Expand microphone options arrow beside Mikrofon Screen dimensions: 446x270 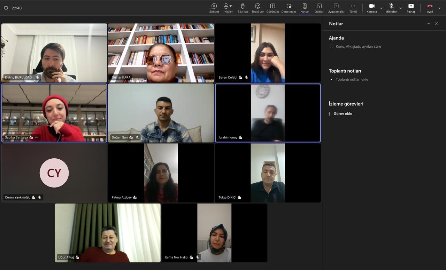pos(401,8)
